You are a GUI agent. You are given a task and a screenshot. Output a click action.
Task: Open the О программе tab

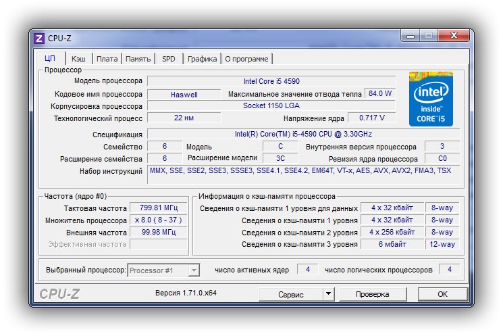click(246, 59)
